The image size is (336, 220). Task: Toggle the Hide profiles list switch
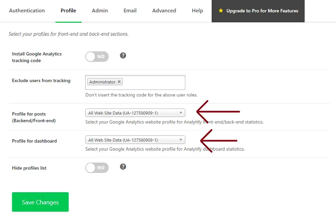[x=97, y=168]
